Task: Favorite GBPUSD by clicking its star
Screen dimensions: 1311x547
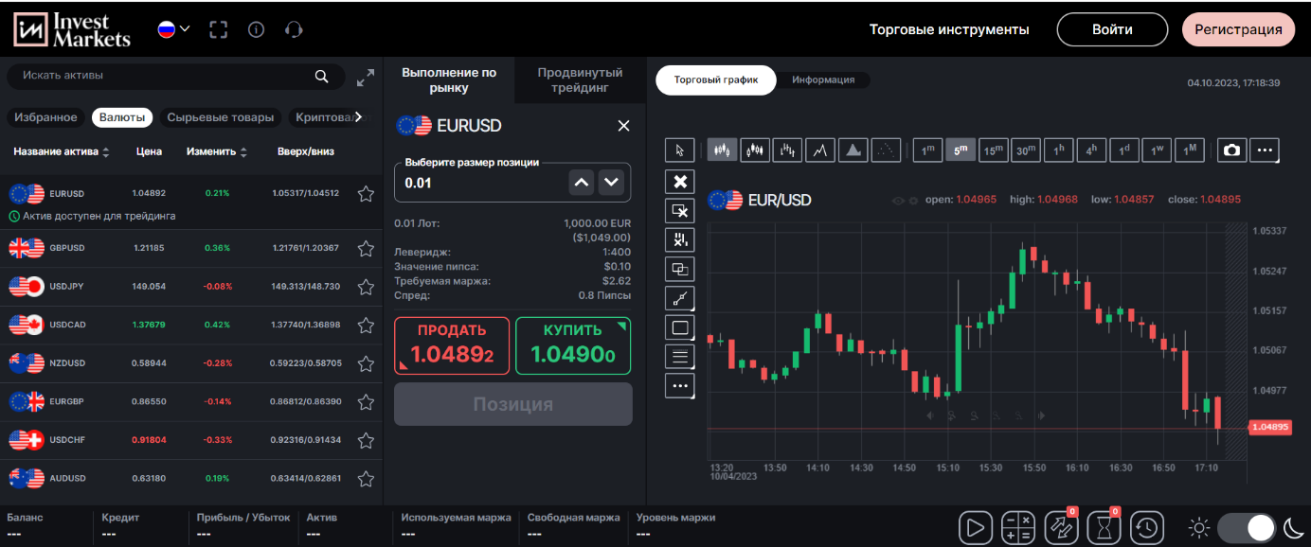Action: tap(366, 248)
